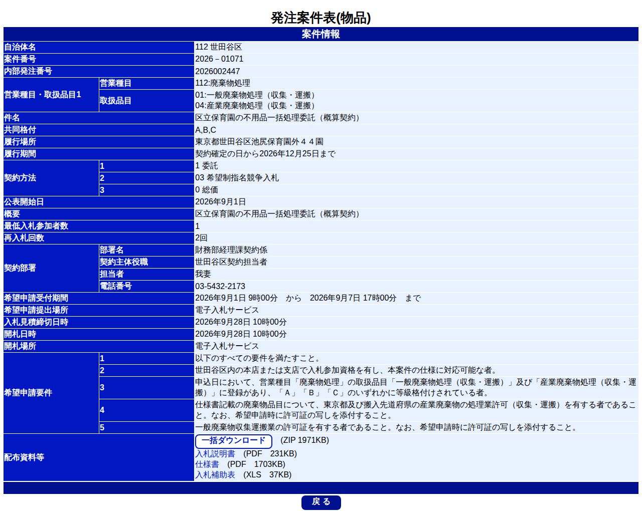642x511 pixels.
Task: Click the 履行場所 value 東京都世田谷区池尻保育園外４４園
Action: [259, 142]
